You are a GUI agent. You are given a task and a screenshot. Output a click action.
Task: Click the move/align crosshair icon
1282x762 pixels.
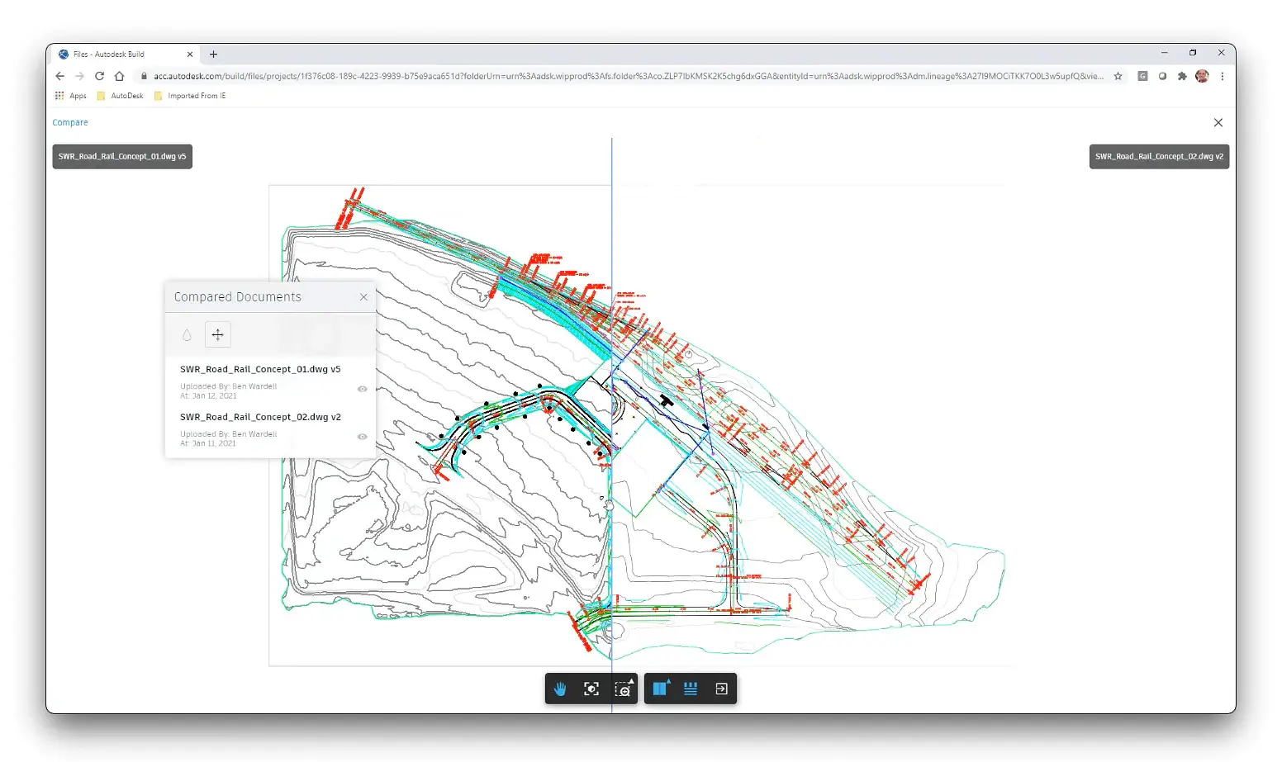point(218,335)
